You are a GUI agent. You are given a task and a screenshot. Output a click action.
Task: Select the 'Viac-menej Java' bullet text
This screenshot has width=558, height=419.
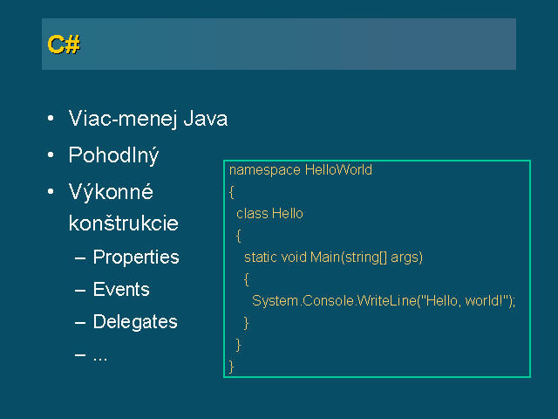click(148, 119)
